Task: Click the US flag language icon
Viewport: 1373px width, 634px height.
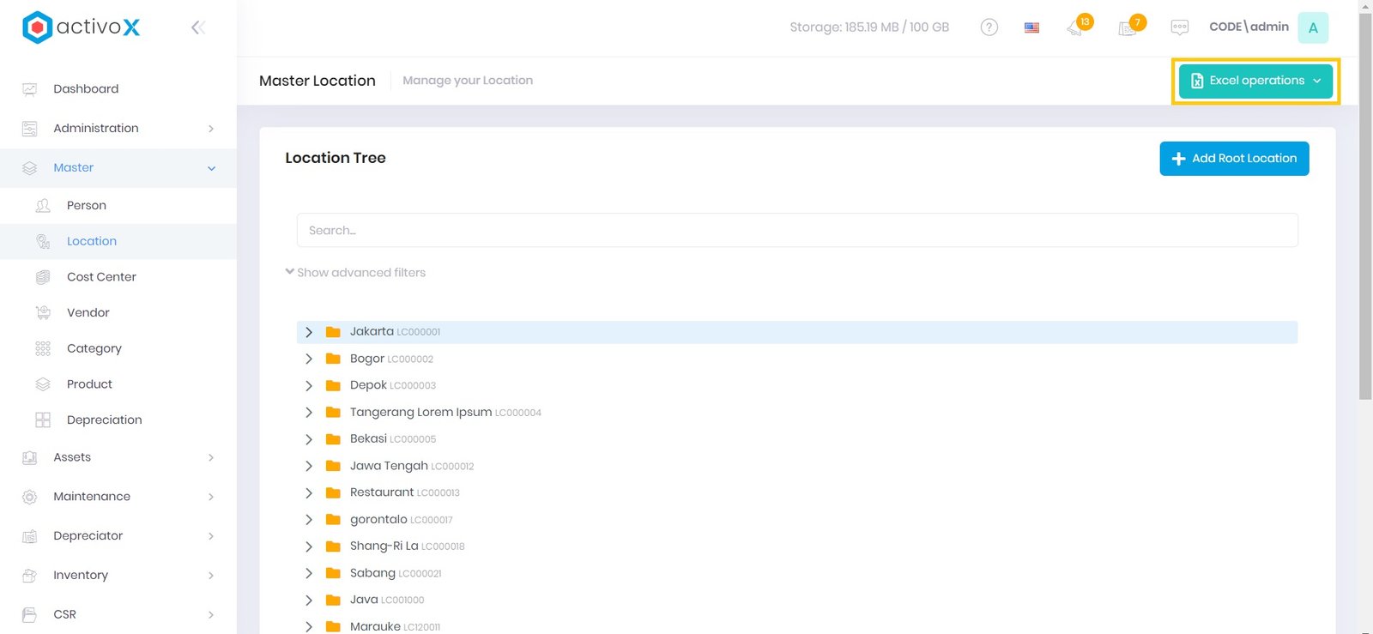Action: [1031, 27]
